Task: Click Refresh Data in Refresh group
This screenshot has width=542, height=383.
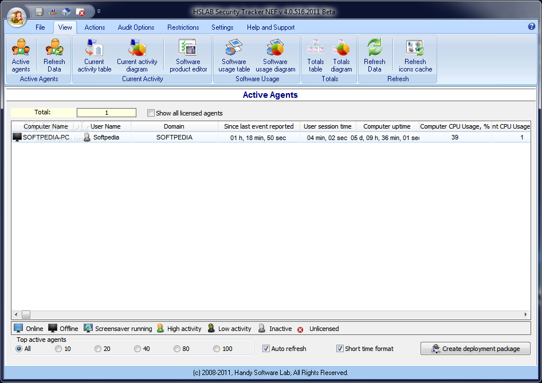Action: click(374, 55)
